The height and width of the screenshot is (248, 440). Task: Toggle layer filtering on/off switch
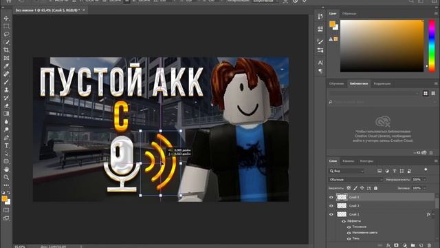tap(426, 169)
